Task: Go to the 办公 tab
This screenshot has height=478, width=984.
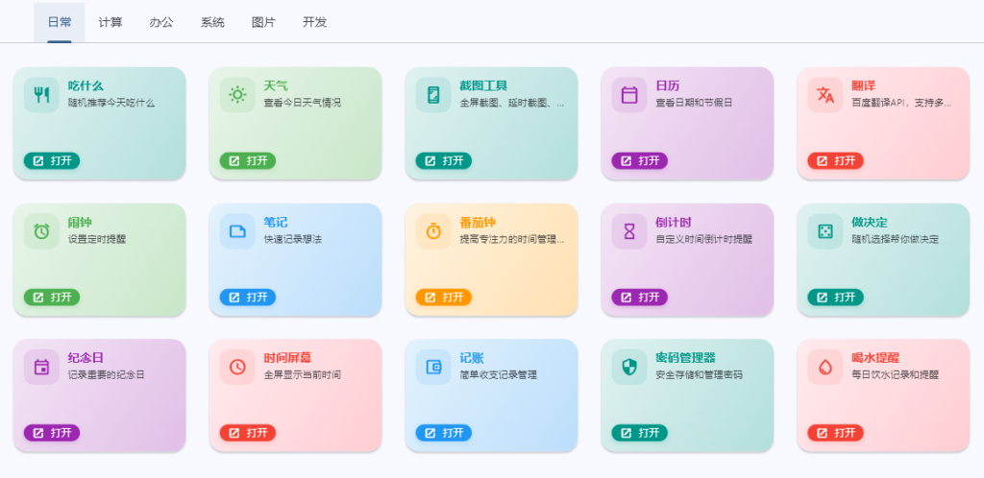Action: (161, 22)
